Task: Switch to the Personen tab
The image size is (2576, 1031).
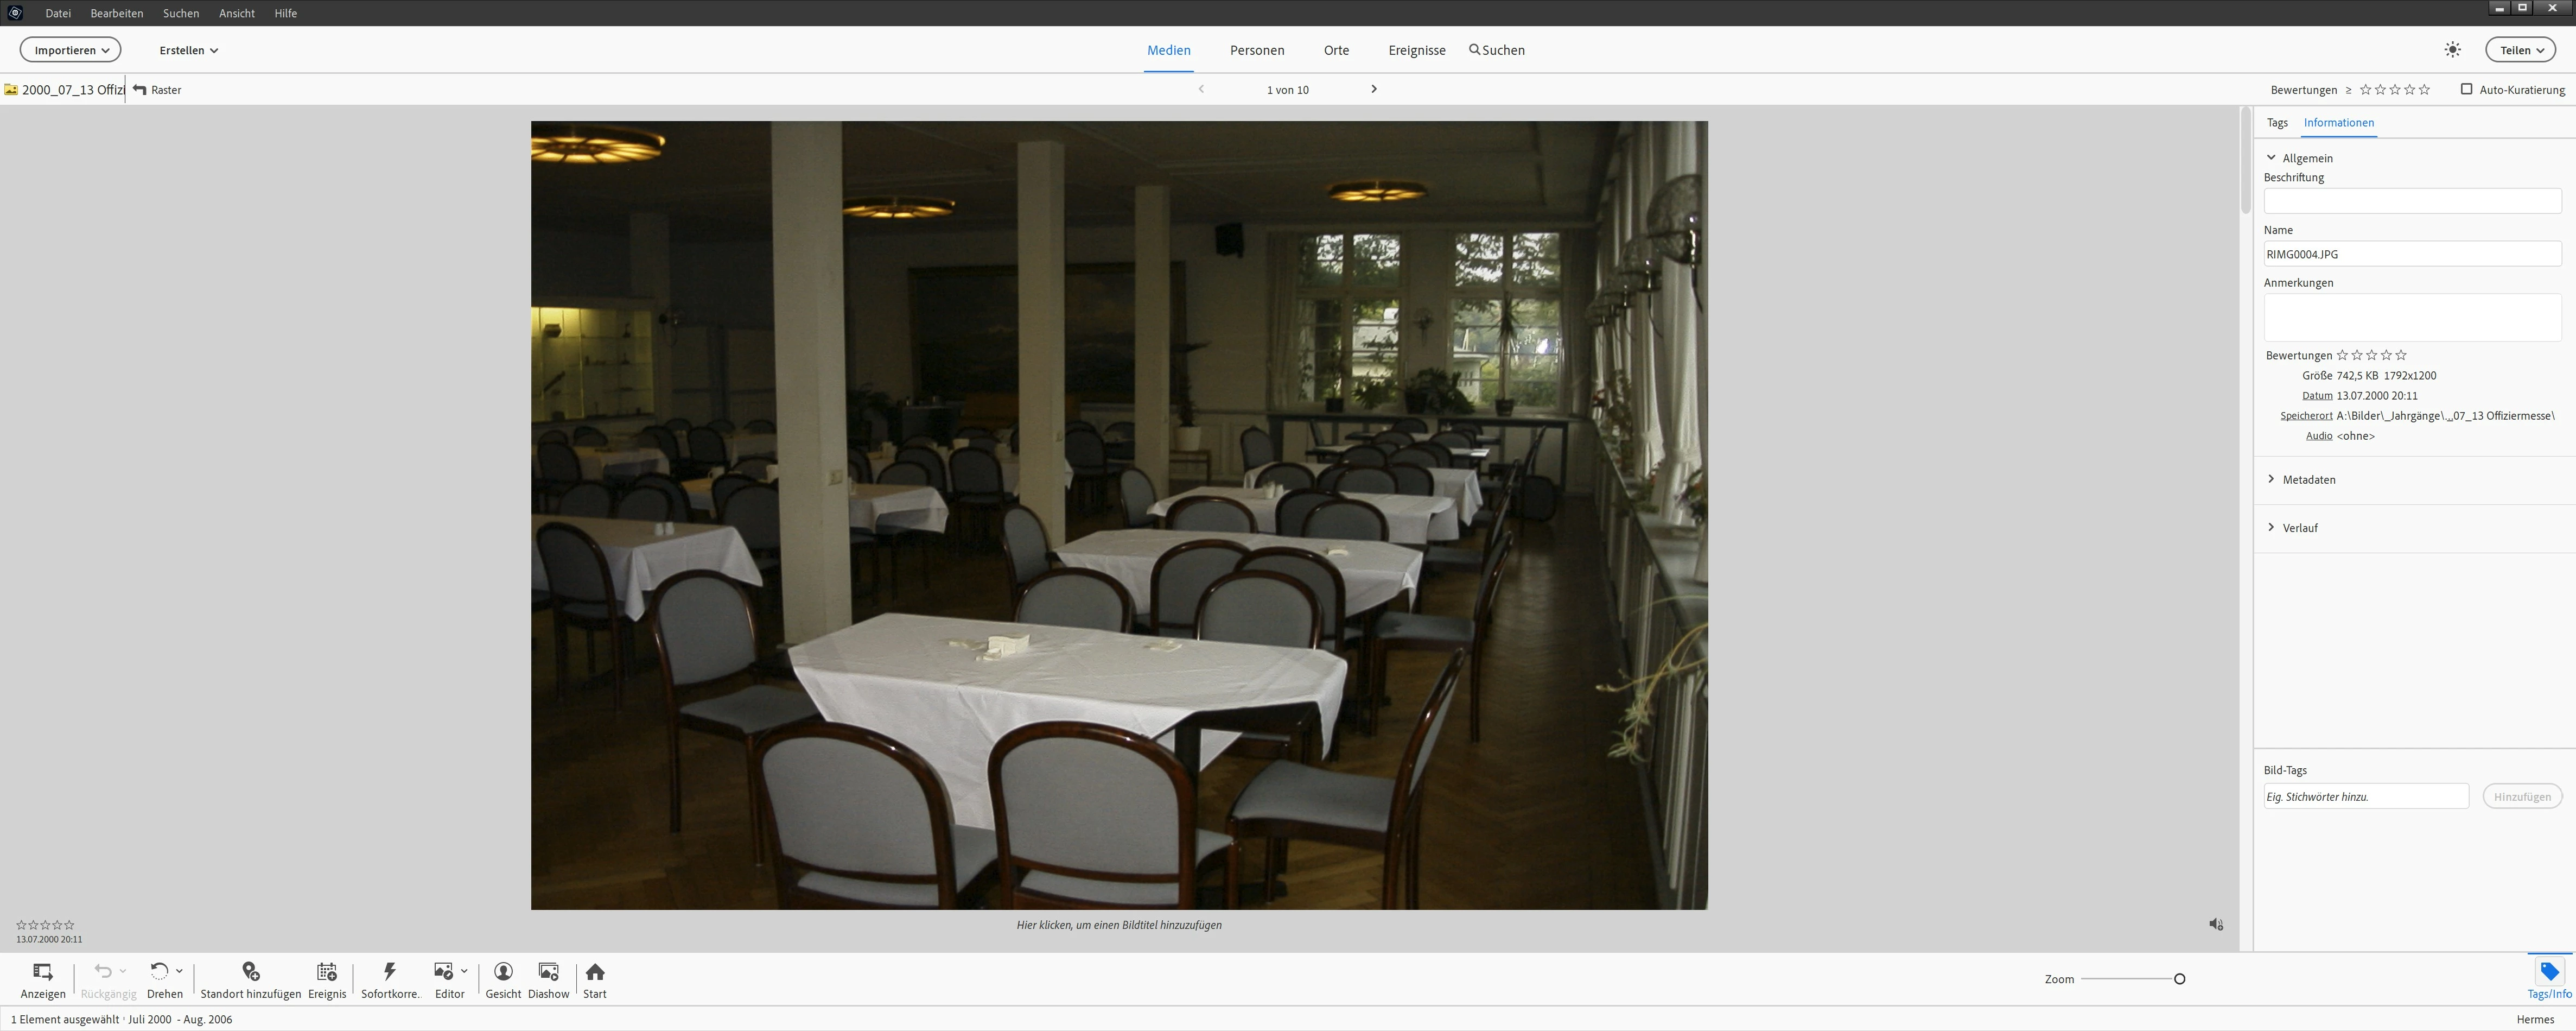Action: [x=1257, y=50]
